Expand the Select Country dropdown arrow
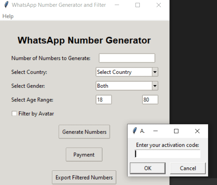217x185 pixels. click(155, 72)
